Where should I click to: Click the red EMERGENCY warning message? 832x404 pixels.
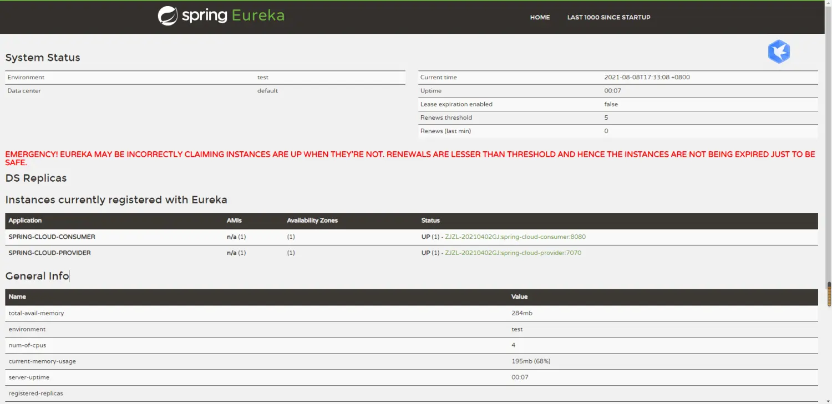point(410,158)
